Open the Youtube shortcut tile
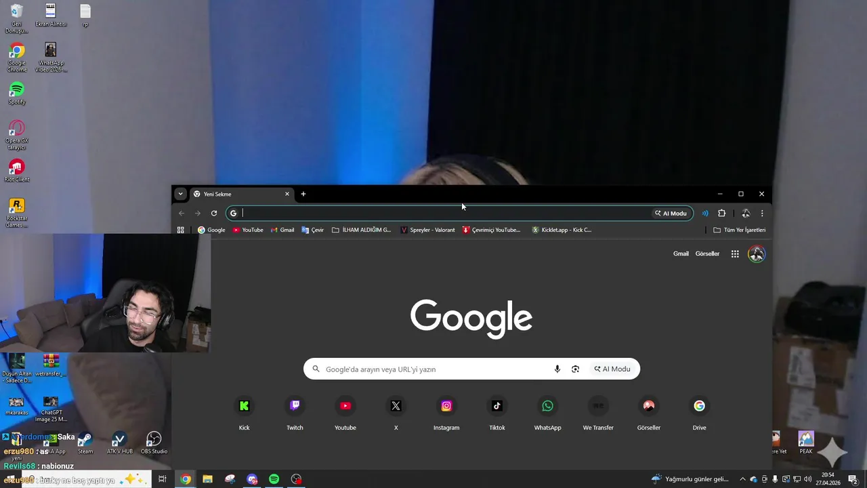 [345, 413]
